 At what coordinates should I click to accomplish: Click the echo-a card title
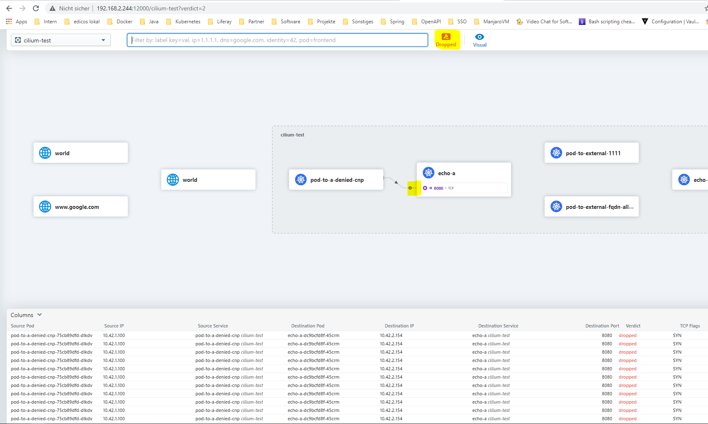(x=446, y=173)
